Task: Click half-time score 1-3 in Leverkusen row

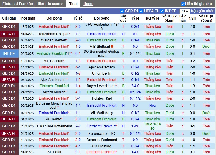Action: (x=192, y=86)
